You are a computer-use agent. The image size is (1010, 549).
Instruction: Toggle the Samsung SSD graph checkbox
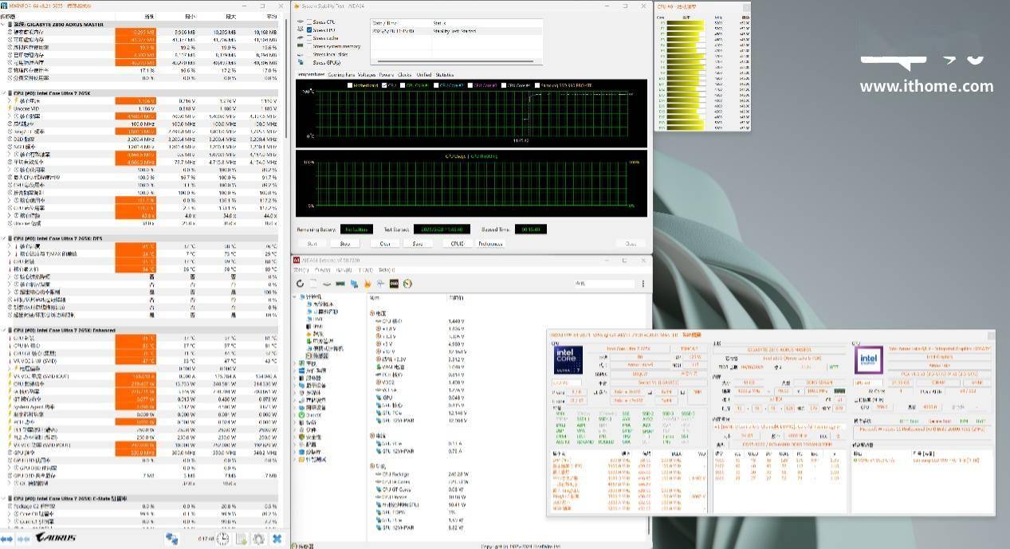coord(536,85)
